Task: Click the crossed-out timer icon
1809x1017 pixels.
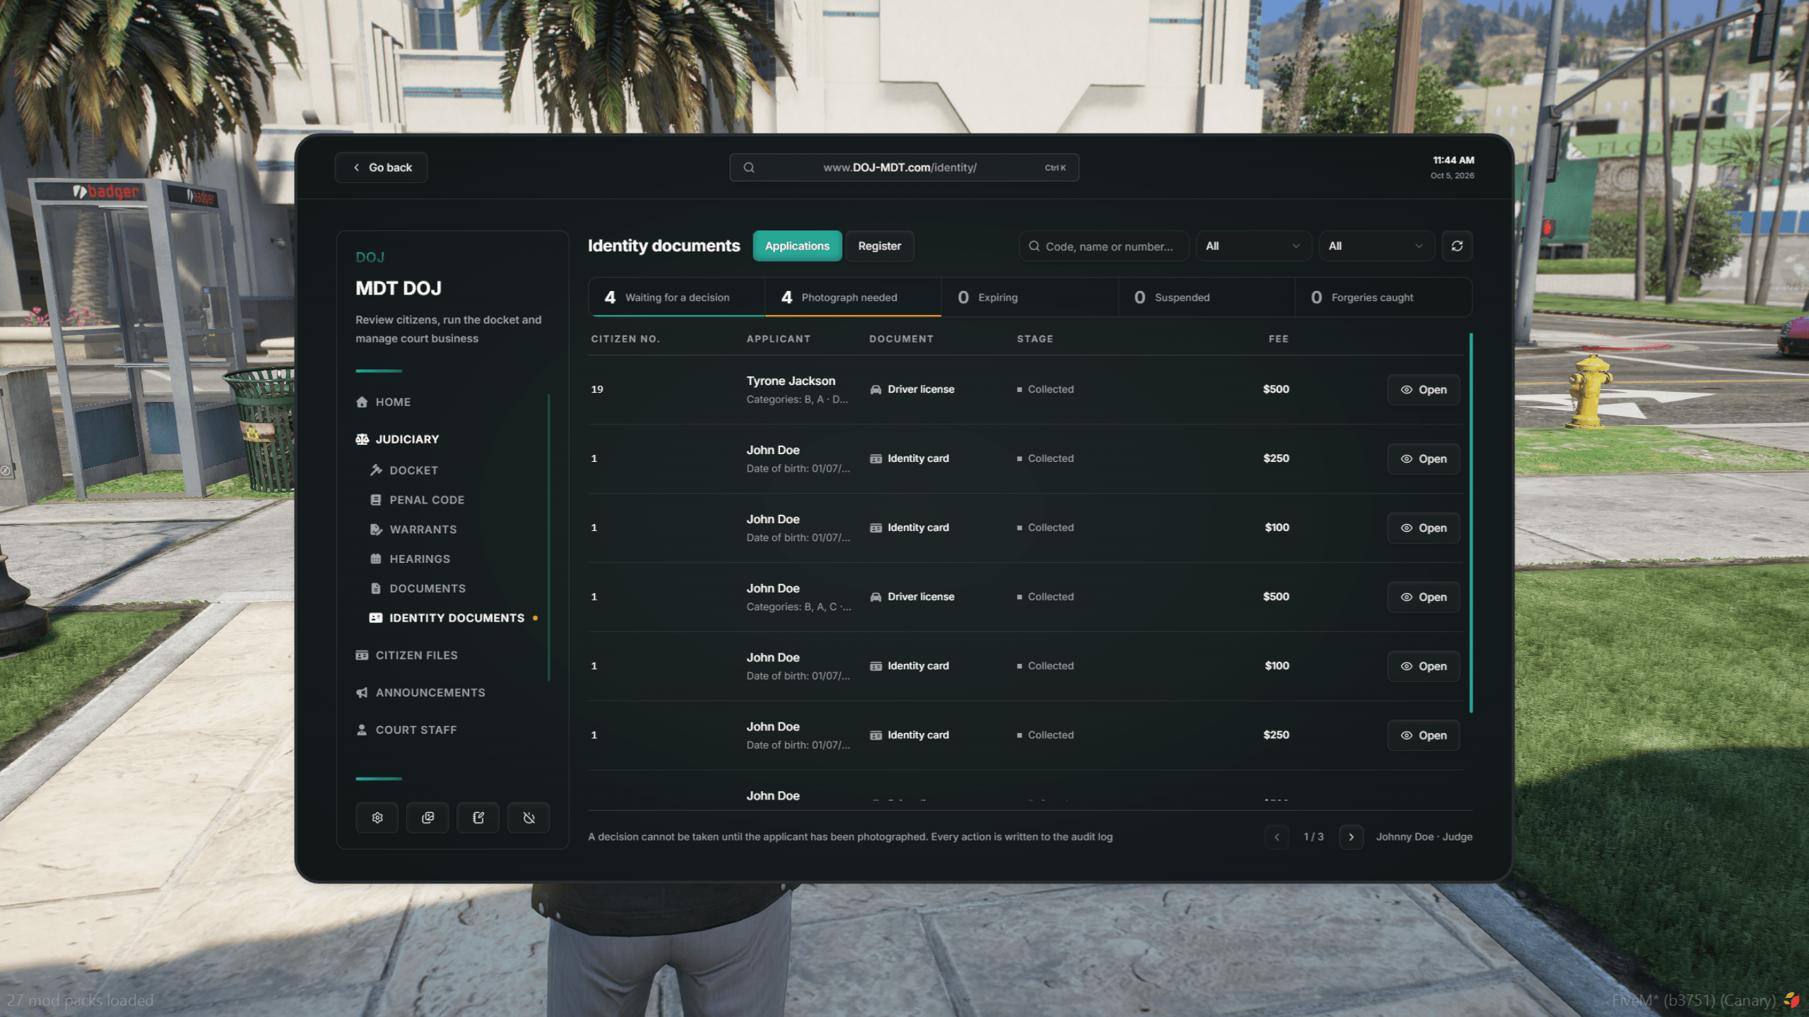Action: (x=529, y=818)
